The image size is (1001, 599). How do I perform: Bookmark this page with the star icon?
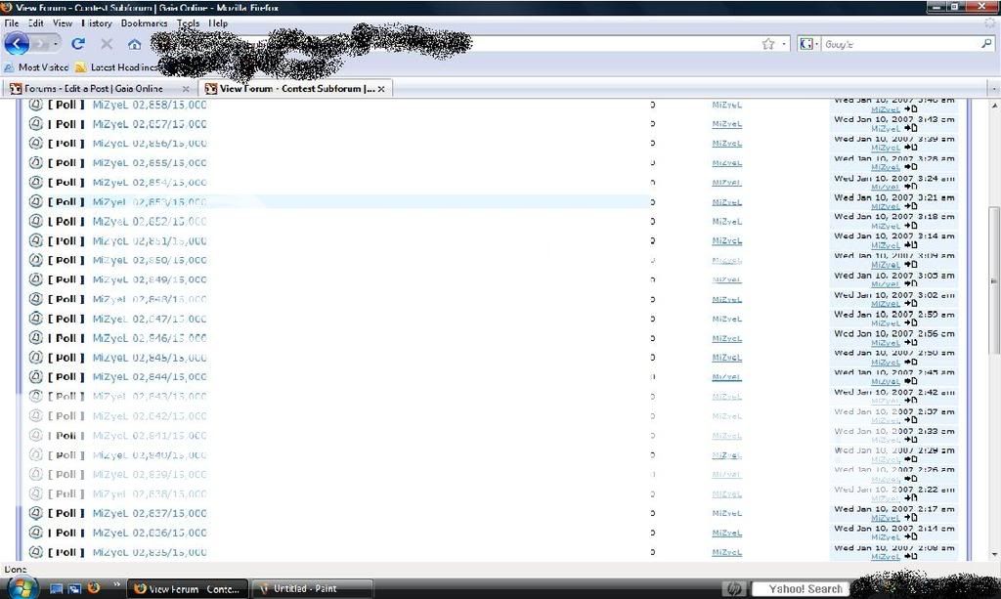(768, 44)
